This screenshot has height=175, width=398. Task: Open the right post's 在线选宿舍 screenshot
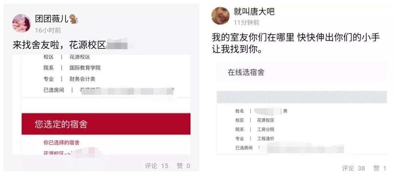tap(302, 108)
